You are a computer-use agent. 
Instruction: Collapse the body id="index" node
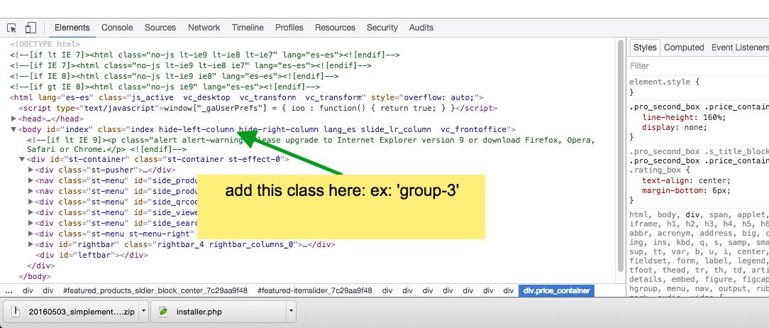coord(13,130)
